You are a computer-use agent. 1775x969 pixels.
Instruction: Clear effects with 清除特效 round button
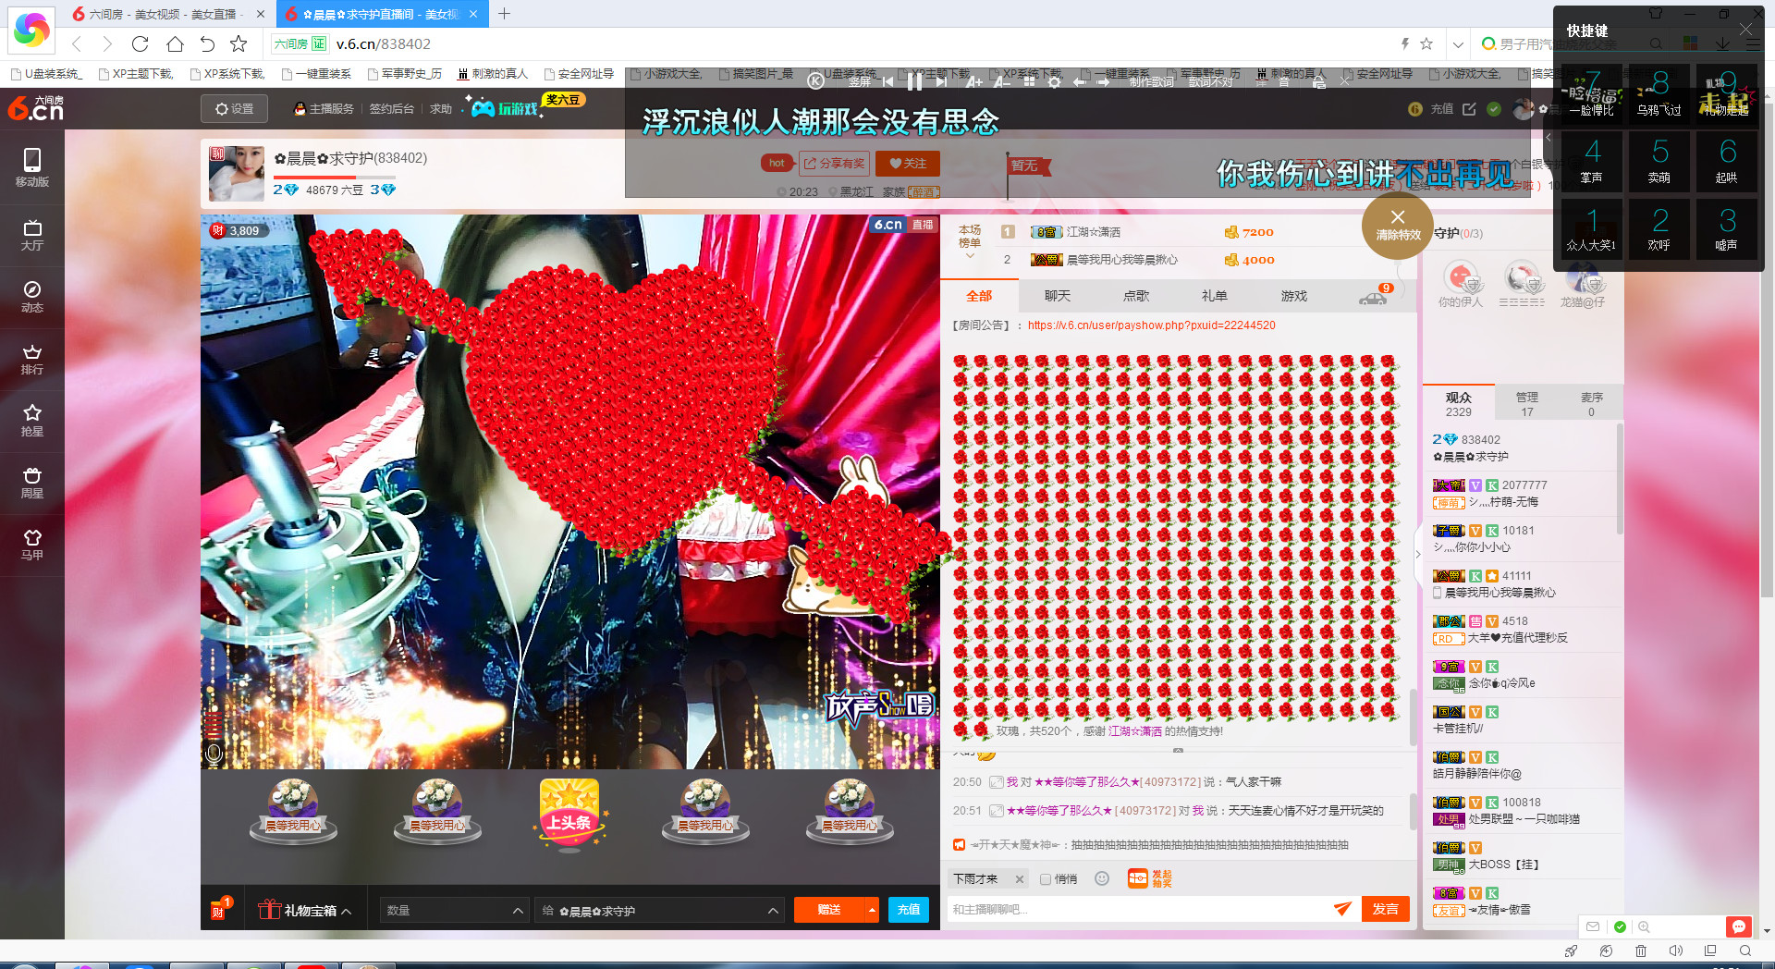[1397, 226]
